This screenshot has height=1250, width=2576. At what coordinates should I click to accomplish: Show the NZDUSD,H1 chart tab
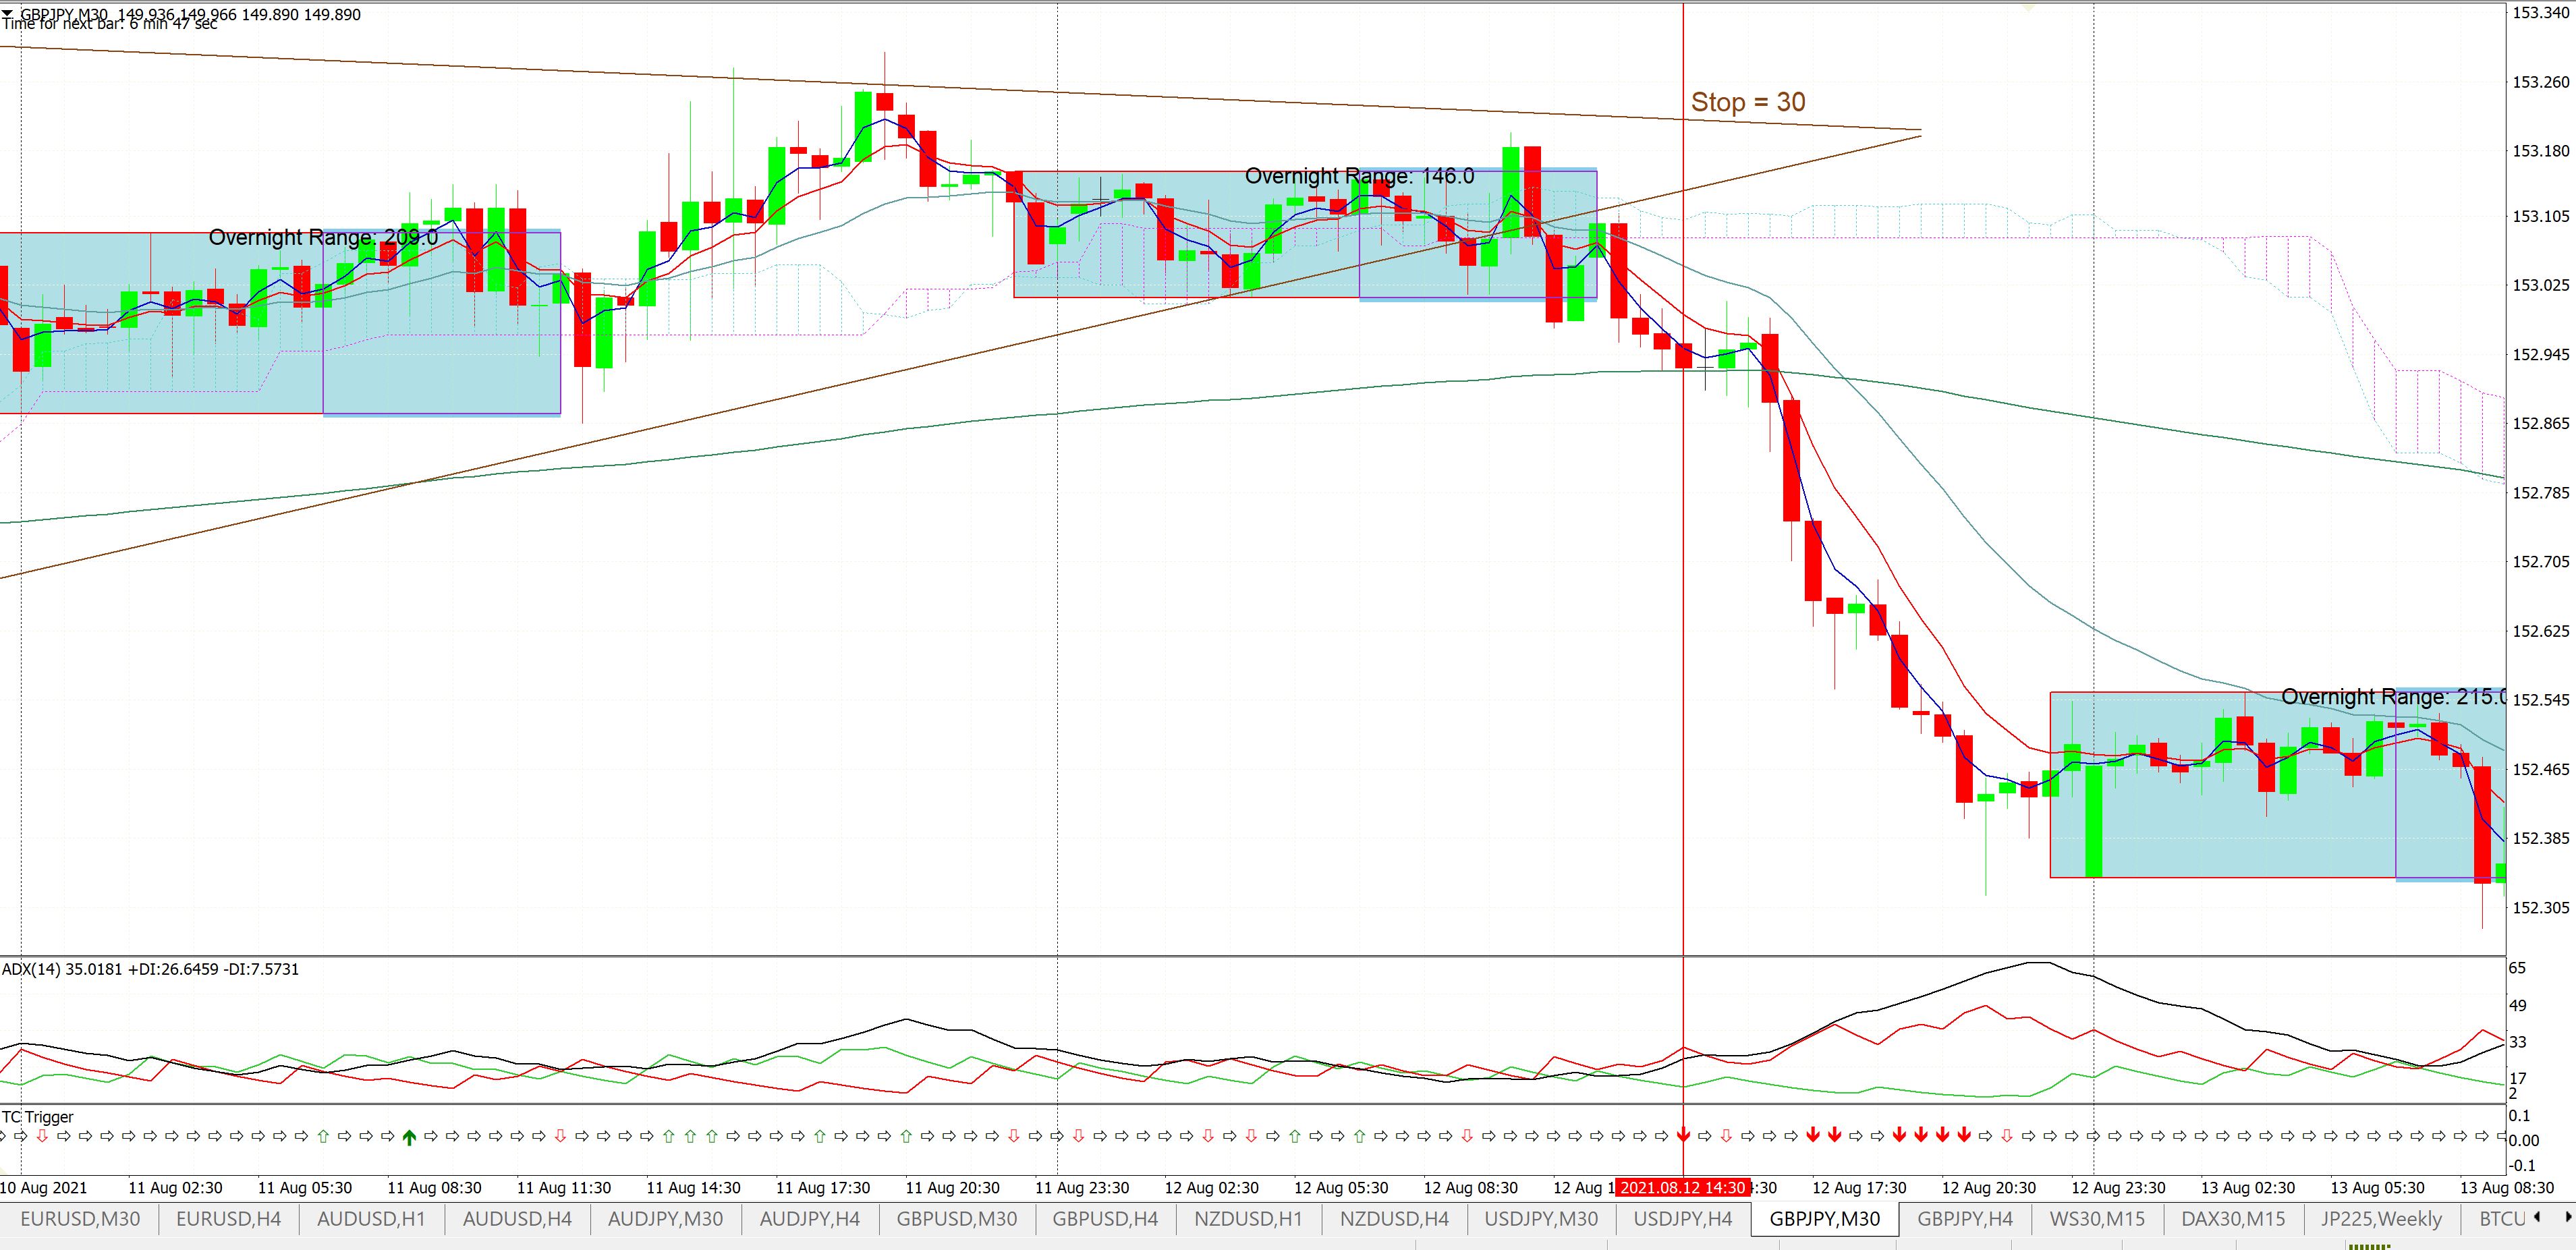coord(1248,1219)
